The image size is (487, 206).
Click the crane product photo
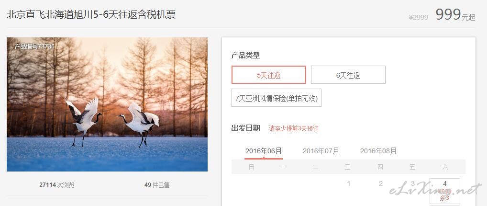pos(107,104)
